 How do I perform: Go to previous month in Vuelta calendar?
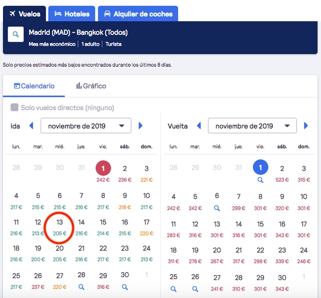[199, 126]
